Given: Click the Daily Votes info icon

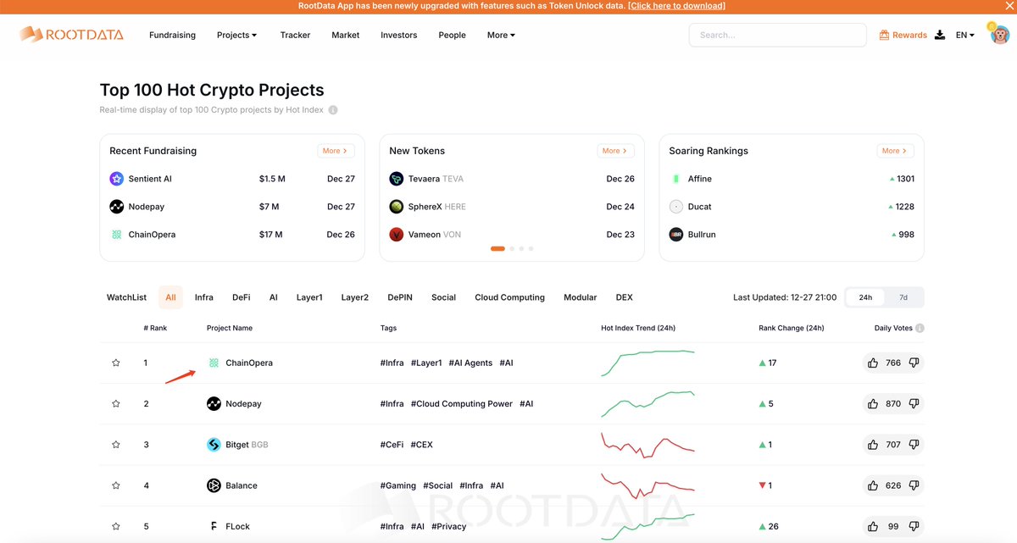Looking at the screenshot, I should pyautogui.click(x=920, y=328).
